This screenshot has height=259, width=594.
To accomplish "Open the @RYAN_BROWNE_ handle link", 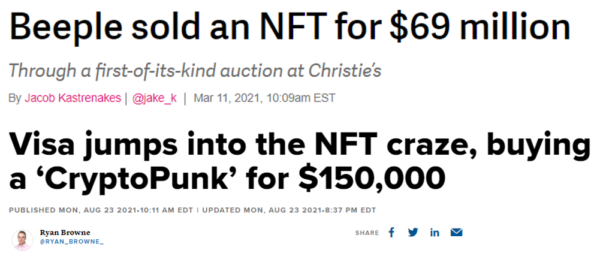I will click(x=71, y=242).
